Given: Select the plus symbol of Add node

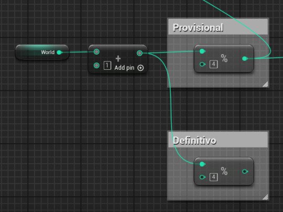Looking at the screenshot, I should (118, 59).
